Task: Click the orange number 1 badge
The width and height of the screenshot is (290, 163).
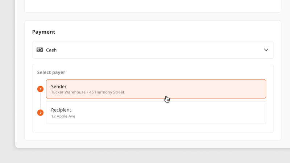Action: tap(40, 89)
